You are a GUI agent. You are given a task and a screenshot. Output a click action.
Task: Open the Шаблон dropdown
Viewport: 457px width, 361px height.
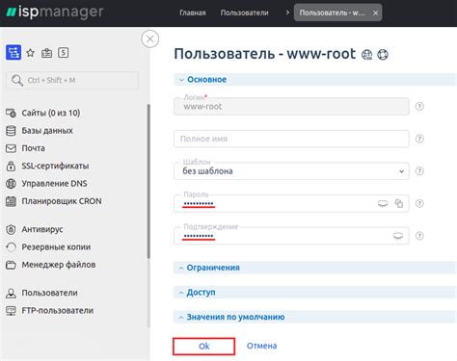tap(291, 171)
